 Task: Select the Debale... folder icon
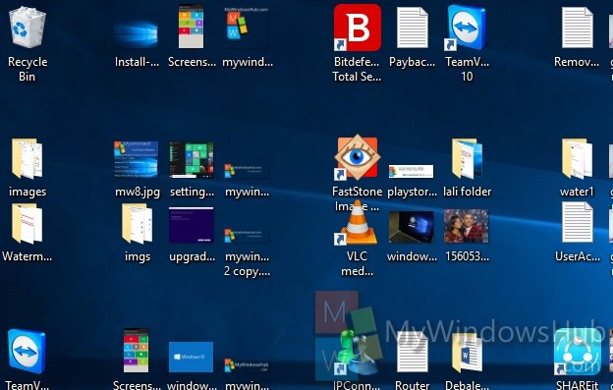pyautogui.click(x=467, y=353)
